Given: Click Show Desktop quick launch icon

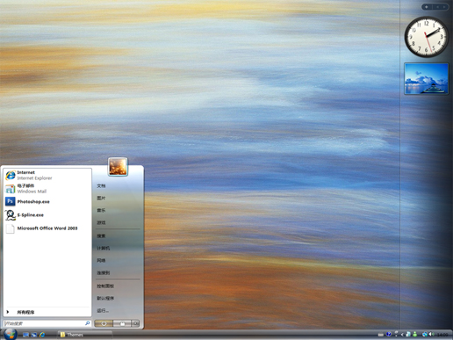Looking at the screenshot, I should click(x=25, y=335).
